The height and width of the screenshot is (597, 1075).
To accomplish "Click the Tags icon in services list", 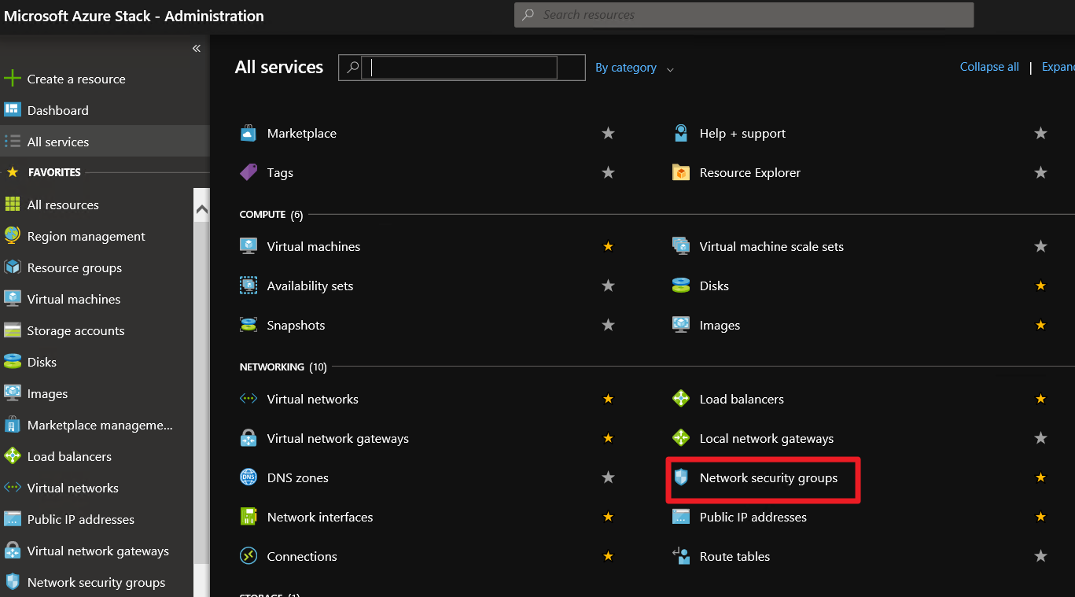I will (x=249, y=172).
